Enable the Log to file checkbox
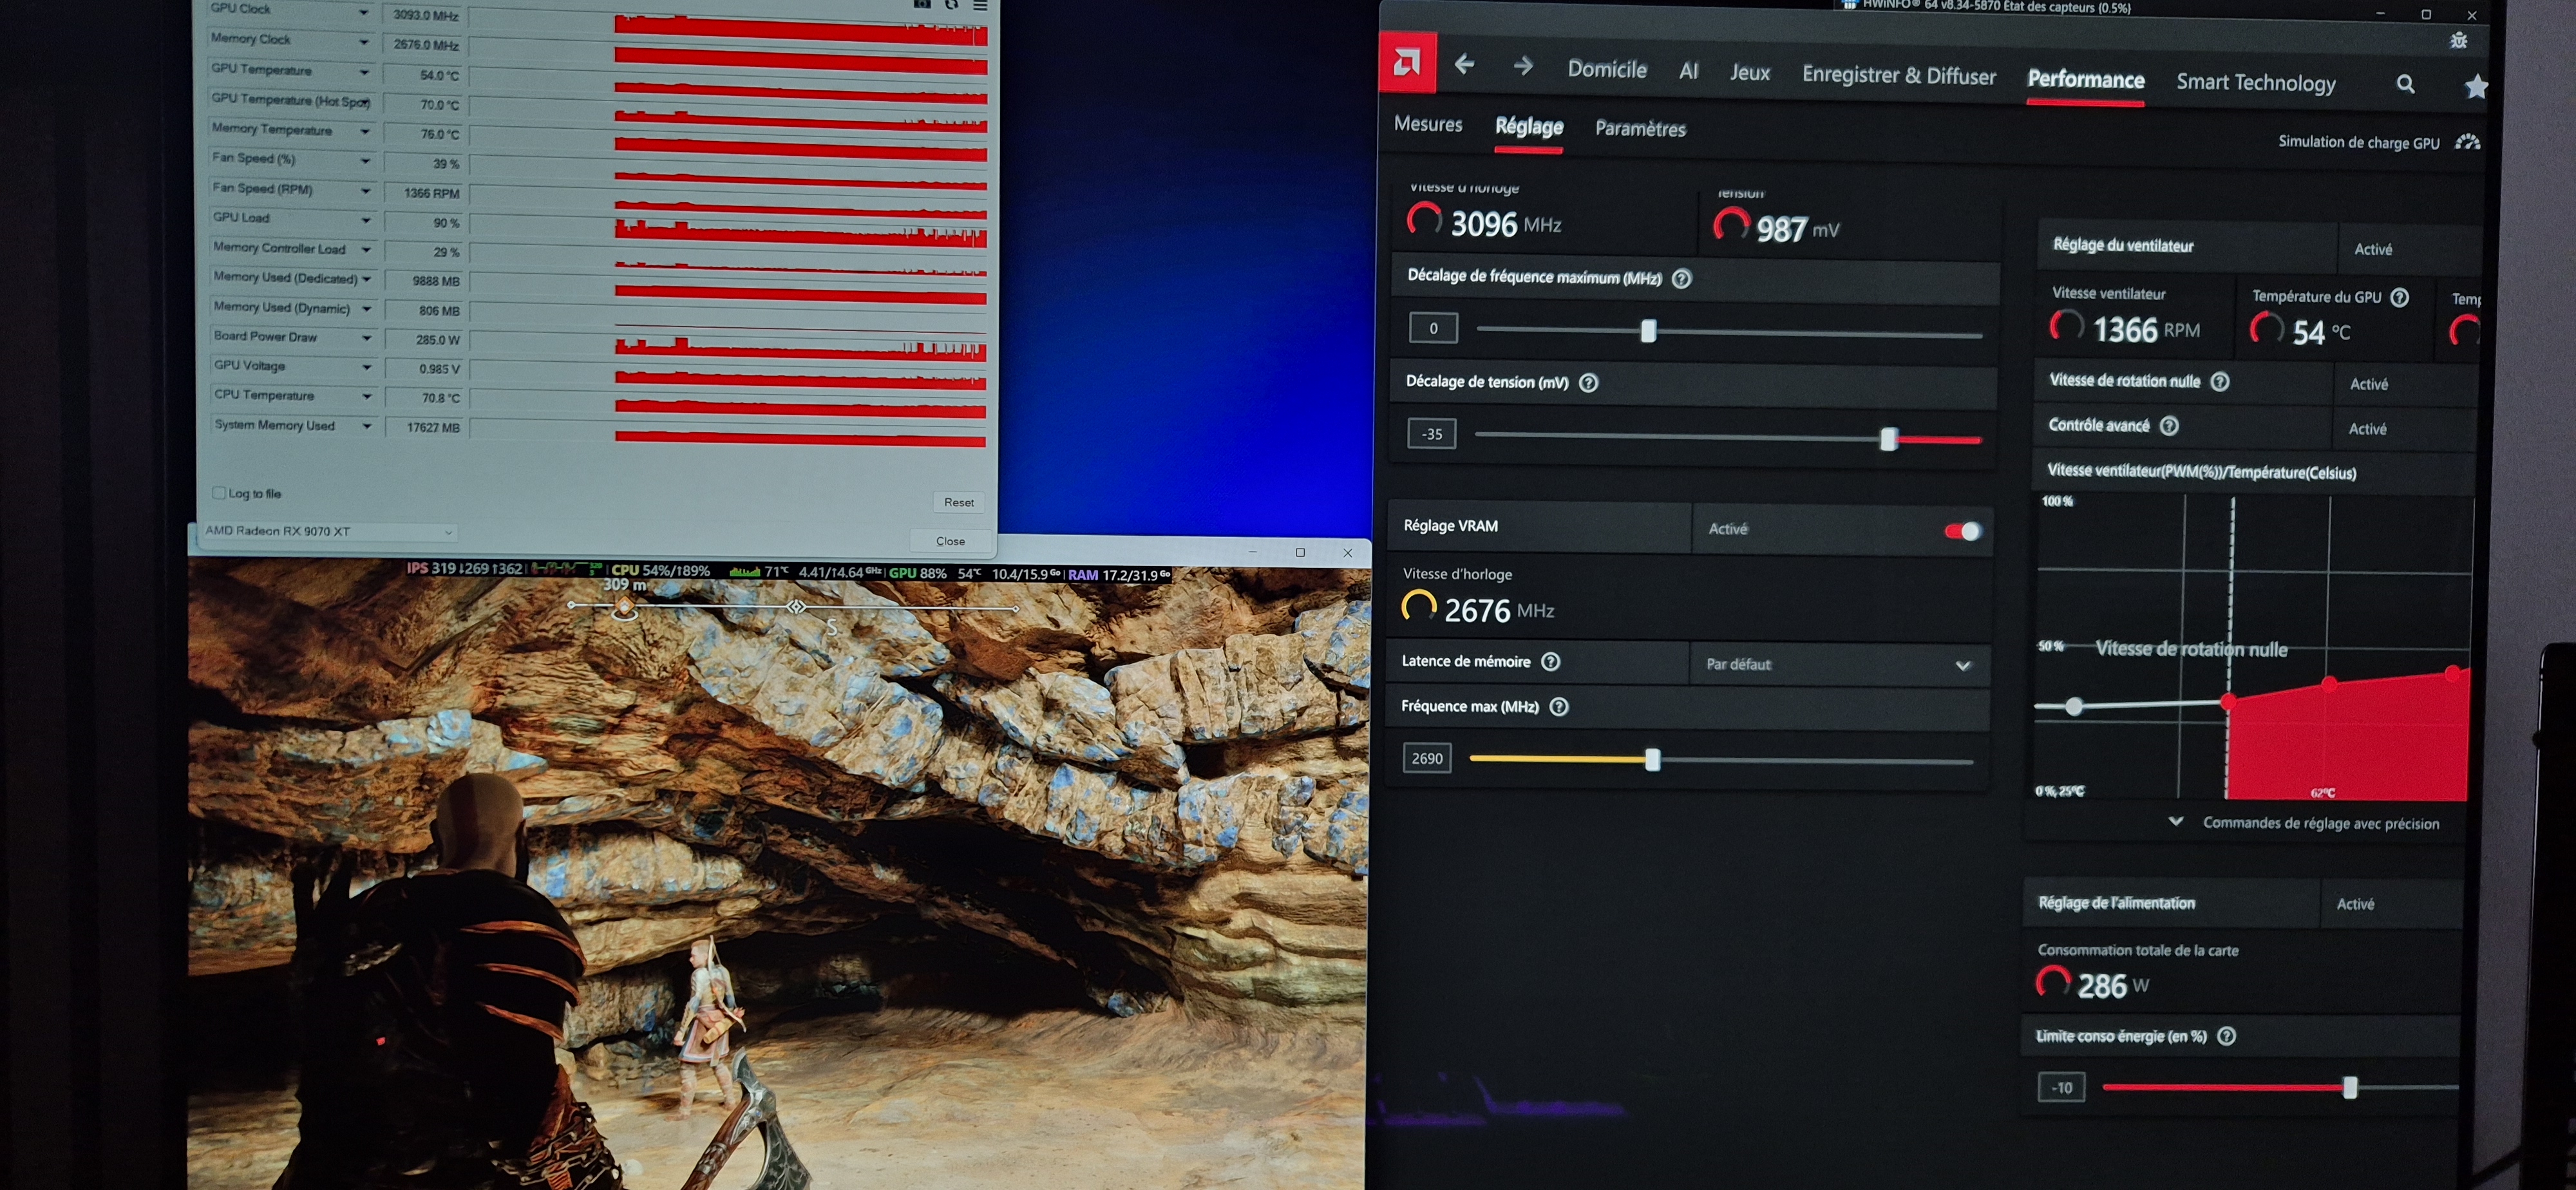This screenshot has width=2576, height=1190. 219,493
